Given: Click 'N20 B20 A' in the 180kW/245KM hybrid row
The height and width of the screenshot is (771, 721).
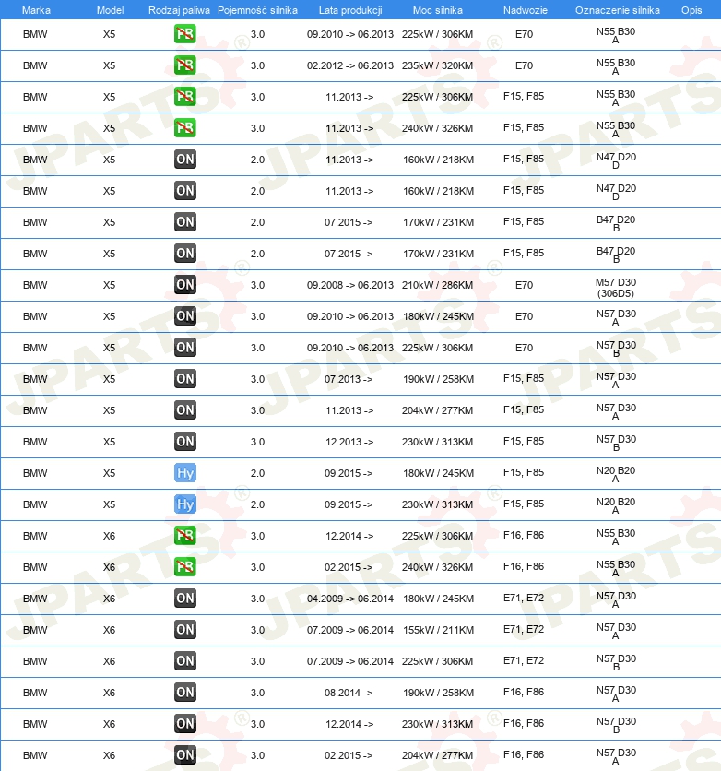Looking at the screenshot, I should 616,474.
